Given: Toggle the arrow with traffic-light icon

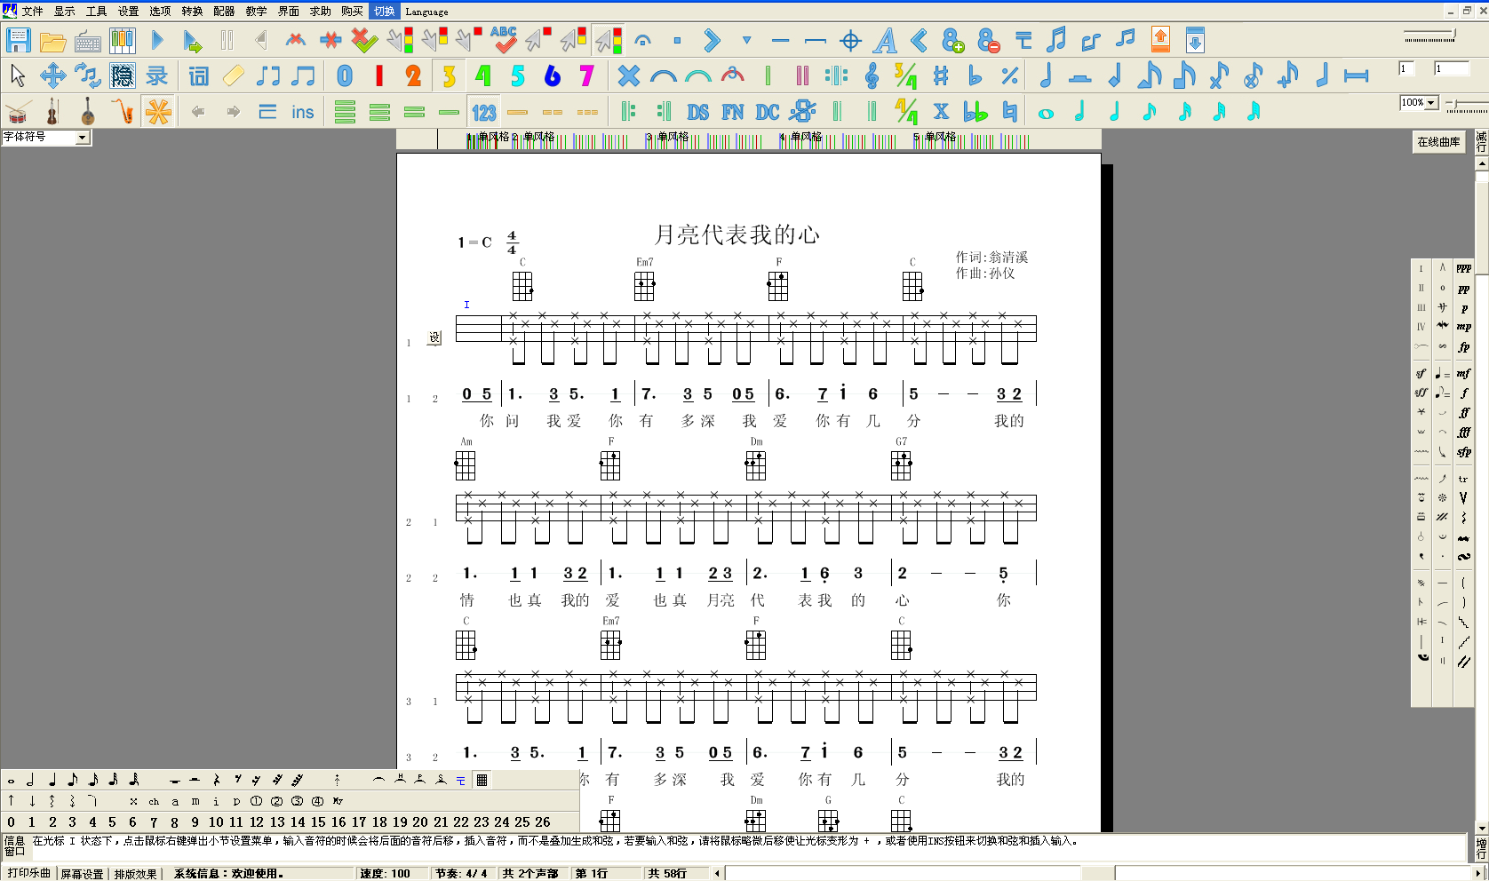Looking at the screenshot, I should [x=609, y=40].
